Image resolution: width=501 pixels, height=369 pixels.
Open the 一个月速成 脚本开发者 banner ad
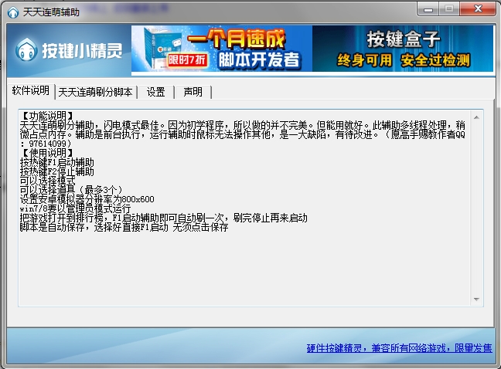[x=221, y=49]
